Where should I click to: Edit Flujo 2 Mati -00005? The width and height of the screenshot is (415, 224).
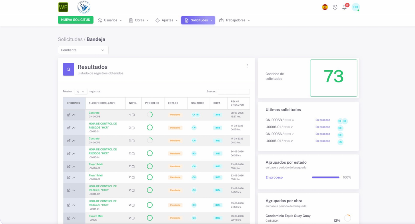(69, 218)
